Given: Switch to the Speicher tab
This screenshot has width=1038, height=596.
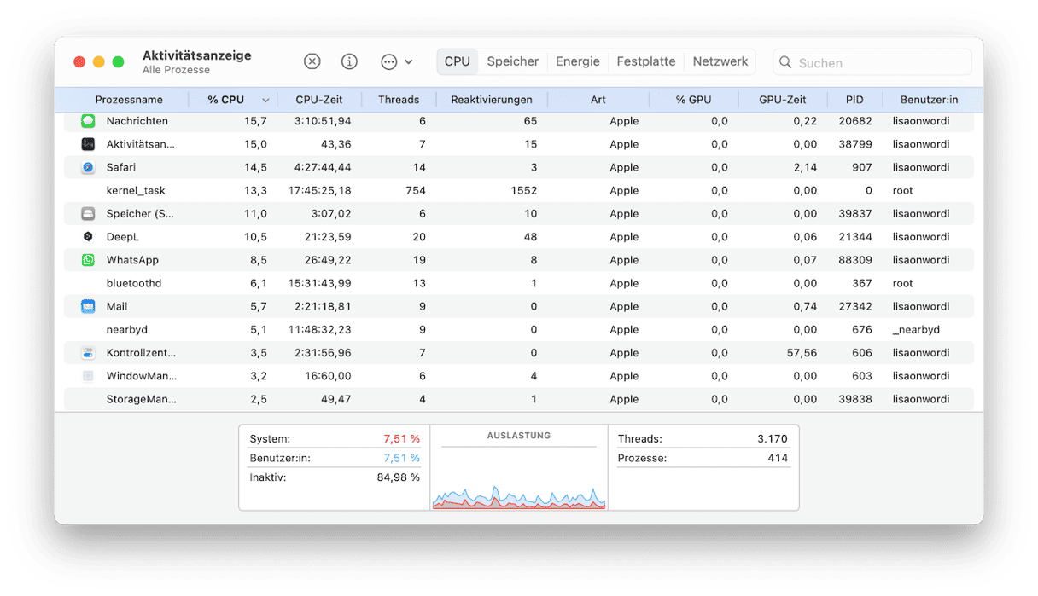Looking at the screenshot, I should 513,61.
